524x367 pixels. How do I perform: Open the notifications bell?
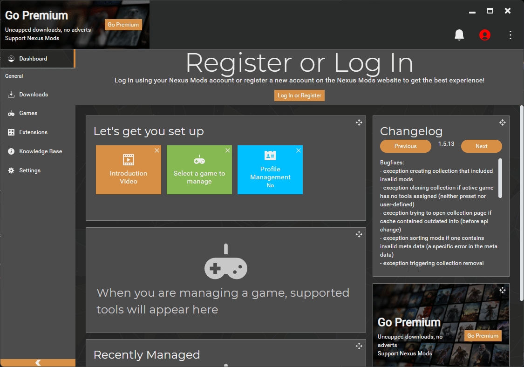click(x=459, y=35)
